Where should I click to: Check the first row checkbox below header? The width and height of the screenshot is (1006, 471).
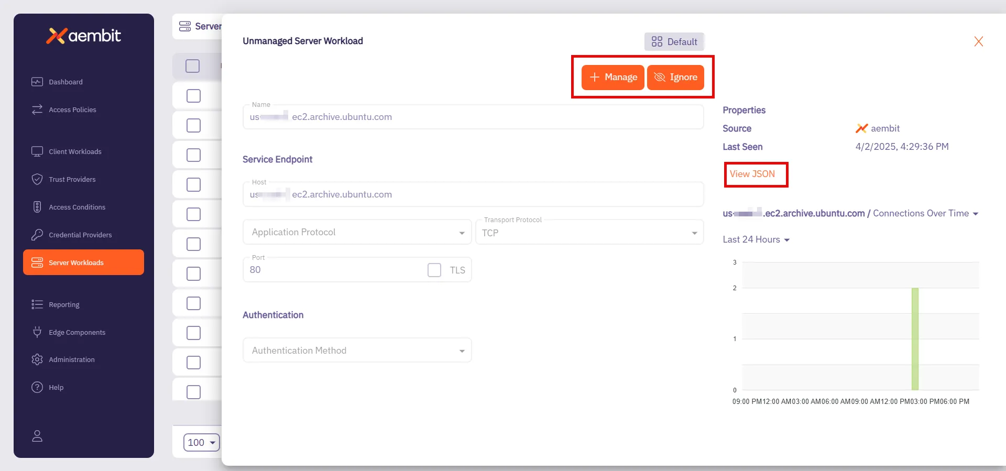(x=194, y=96)
